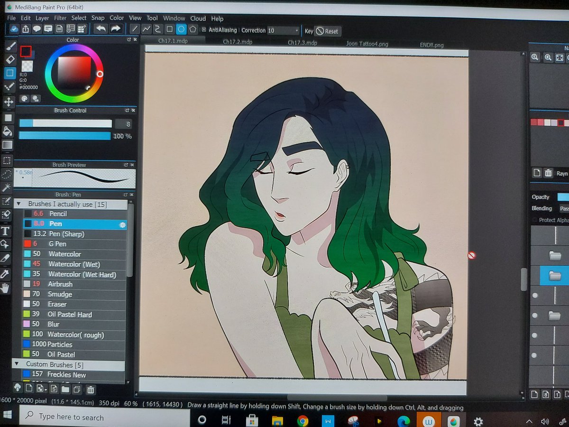Toggle visibility dot of the lower folder layer
Image resolution: width=569 pixels, height=427 pixels.
[x=535, y=315]
